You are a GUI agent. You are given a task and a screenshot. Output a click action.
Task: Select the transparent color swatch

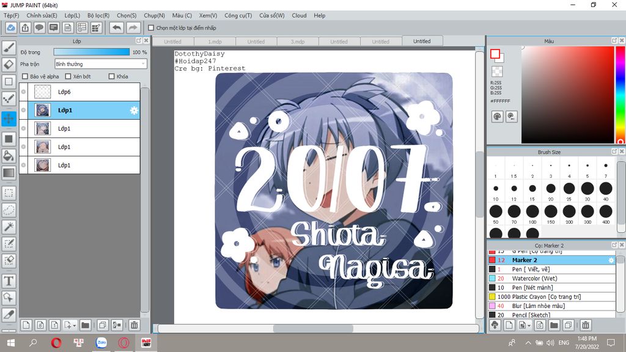coord(497,72)
